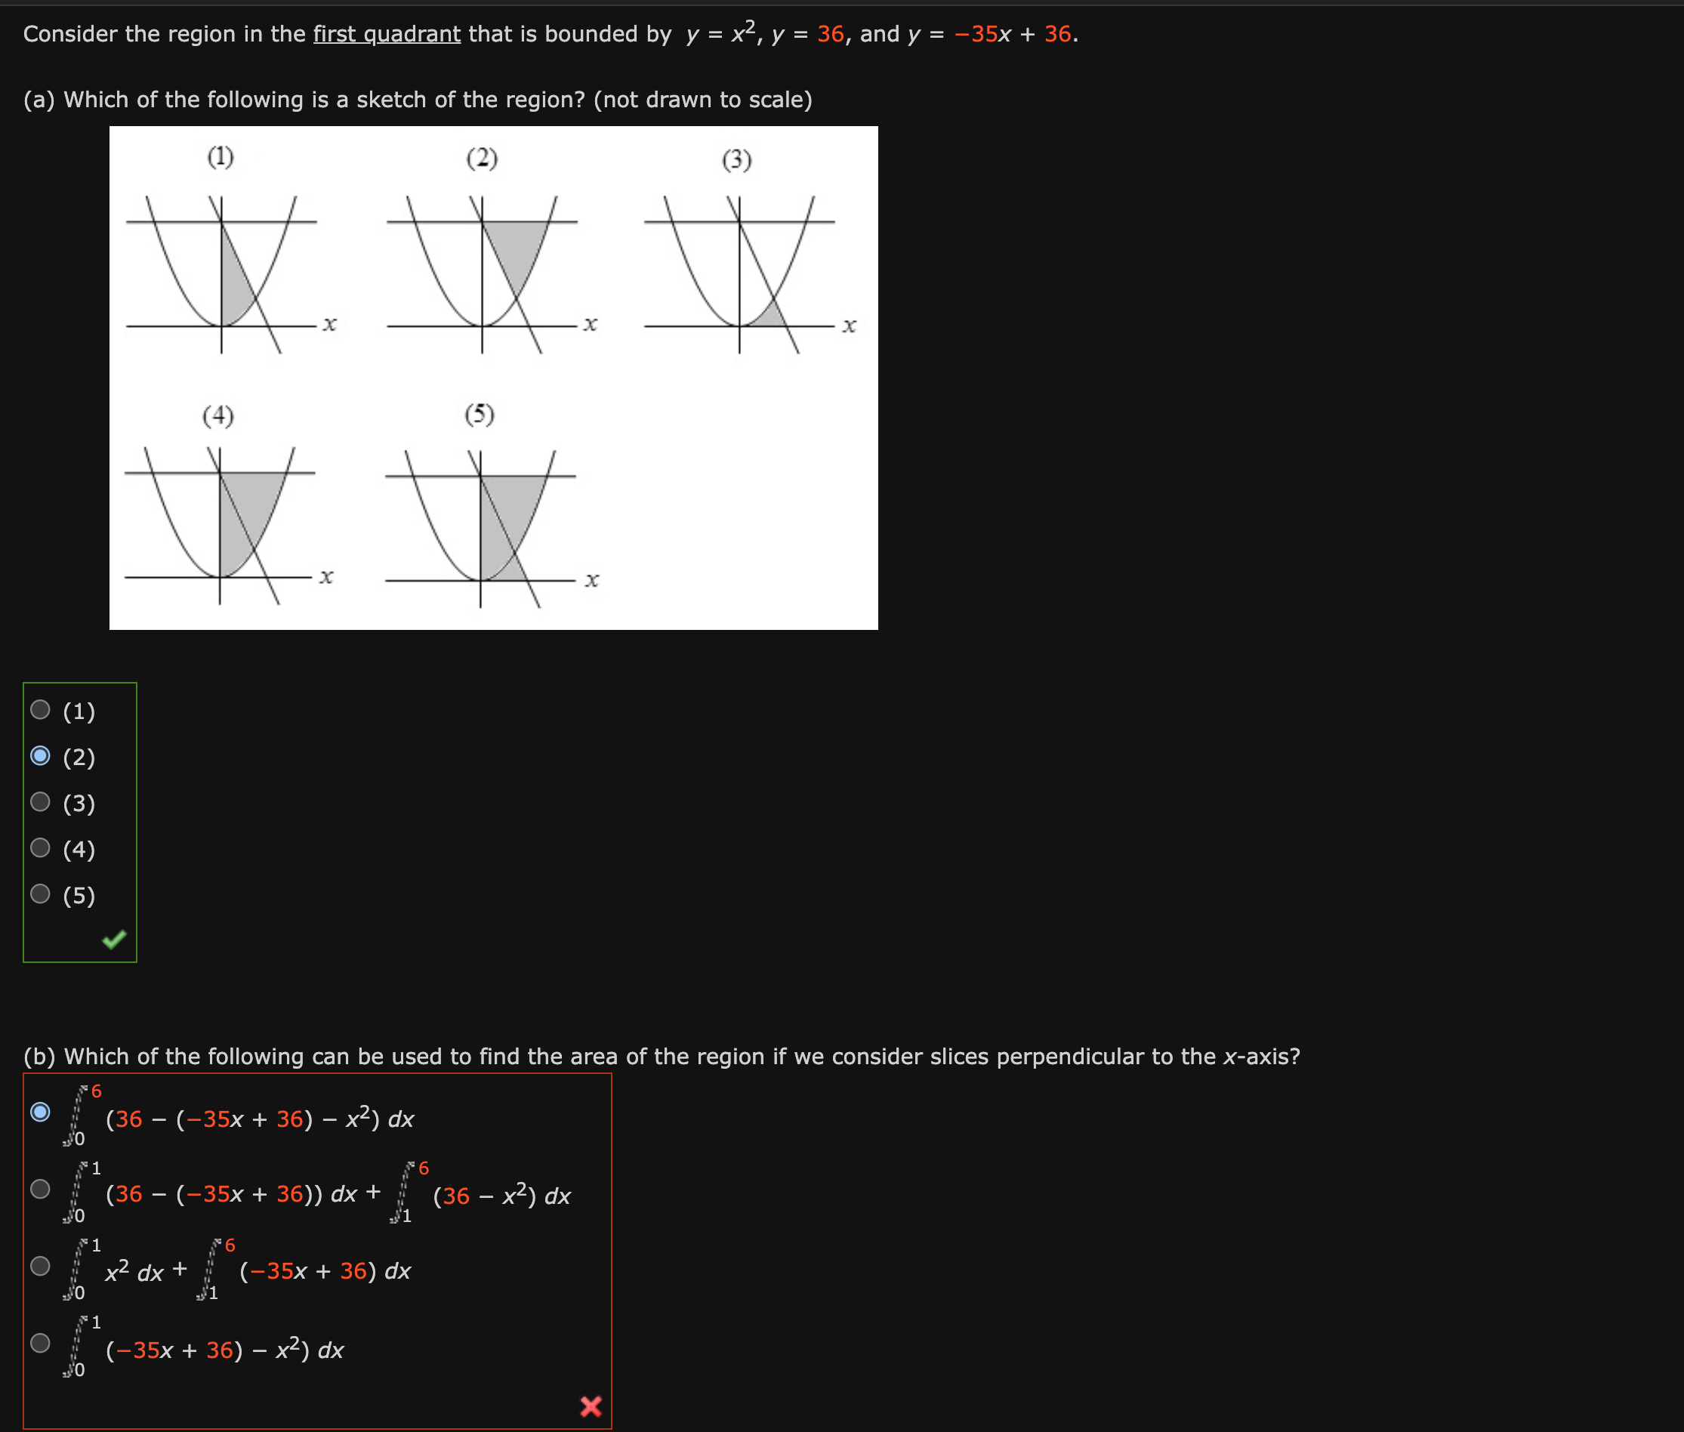This screenshot has height=1432, width=1684.
Task: Click the green checkmark for part (a)
Action: click(x=115, y=940)
